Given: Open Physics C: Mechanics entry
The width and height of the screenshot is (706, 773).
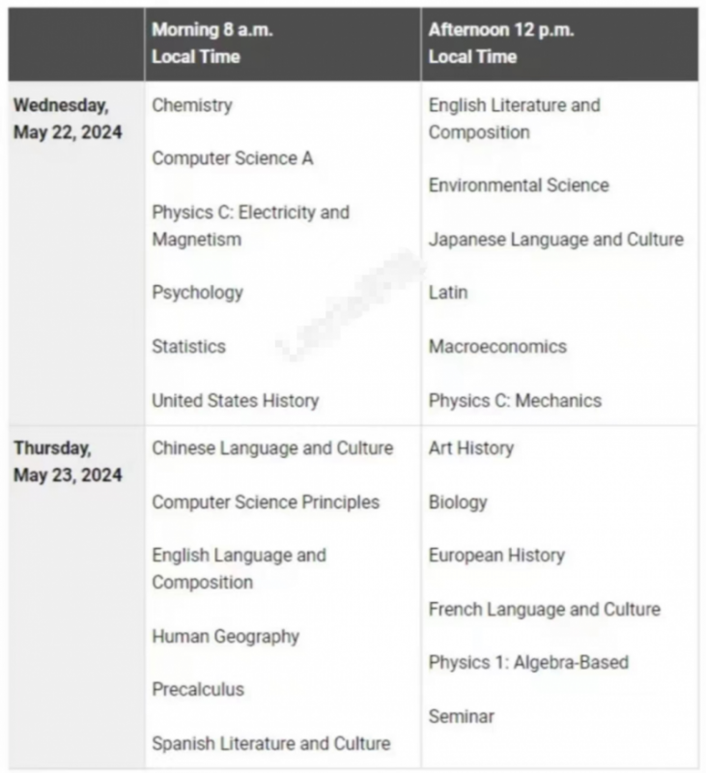Looking at the screenshot, I should click(515, 401).
